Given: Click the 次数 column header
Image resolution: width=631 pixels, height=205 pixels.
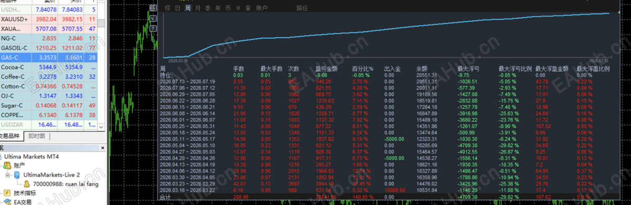Looking at the screenshot, I should coord(293,69).
